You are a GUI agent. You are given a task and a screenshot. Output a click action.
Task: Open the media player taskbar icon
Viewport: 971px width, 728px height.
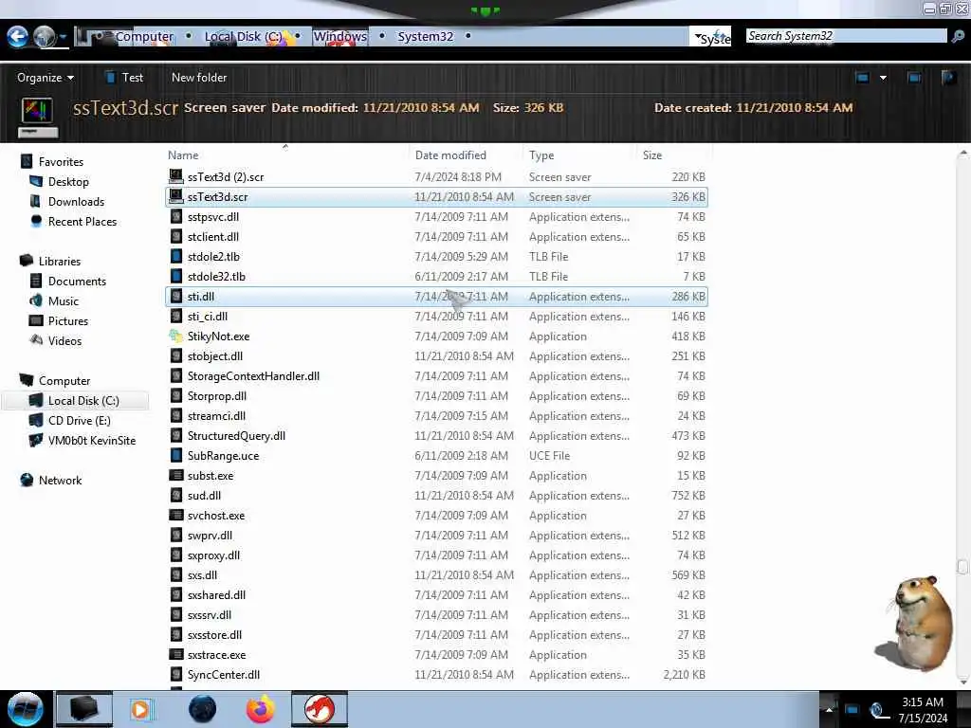140,709
